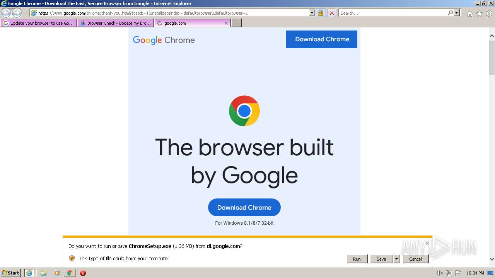The width and height of the screenshot is (495, 278).
Task: Click the page scrollbar up arrow
Action: (492, 36)
